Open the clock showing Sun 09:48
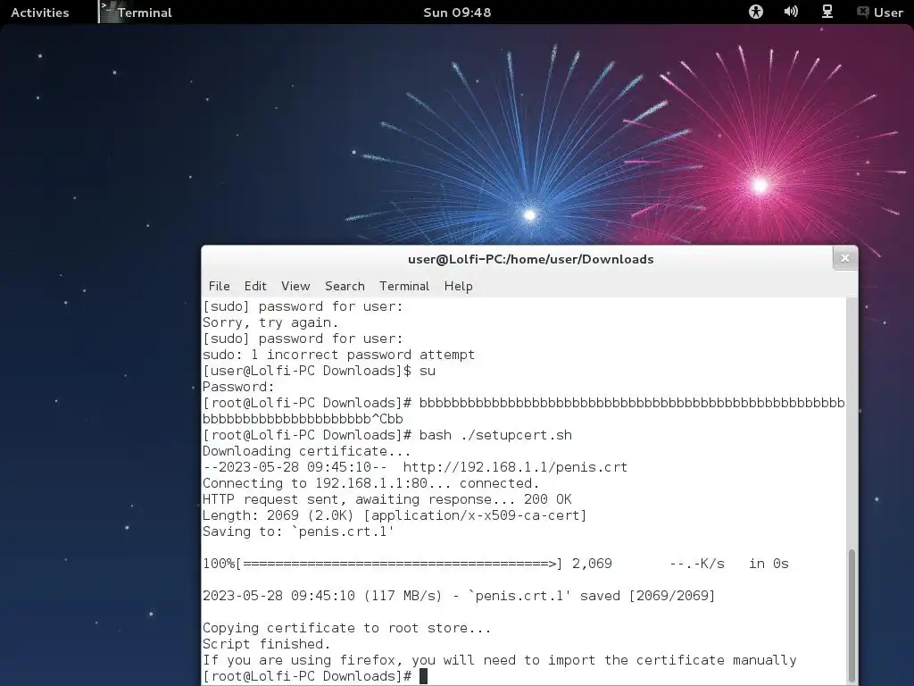This screenshot has width=914, height=686. (x=457, y=13)
